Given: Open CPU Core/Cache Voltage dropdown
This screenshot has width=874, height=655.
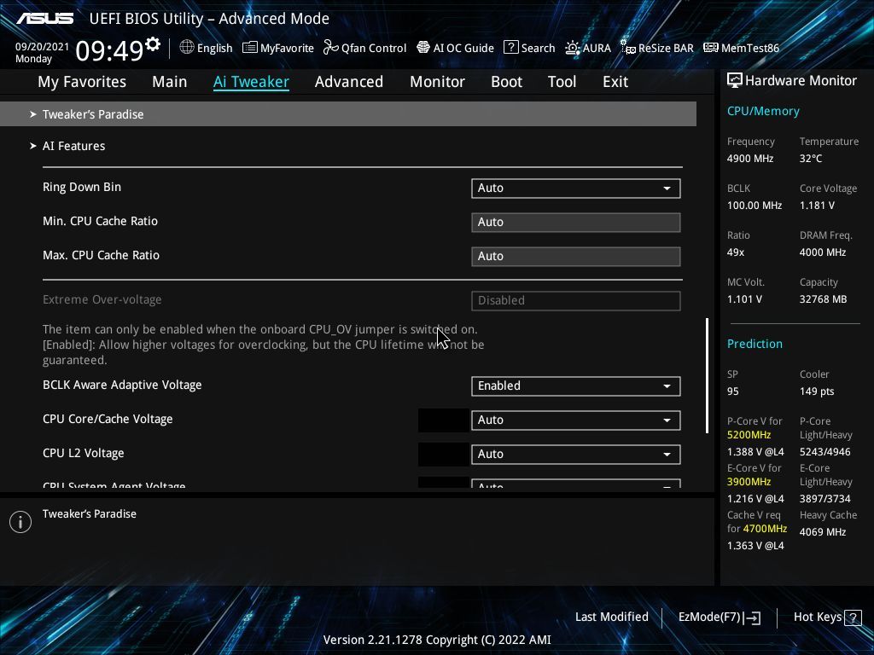Looking at the screenshot, I should tap(576, 420).
